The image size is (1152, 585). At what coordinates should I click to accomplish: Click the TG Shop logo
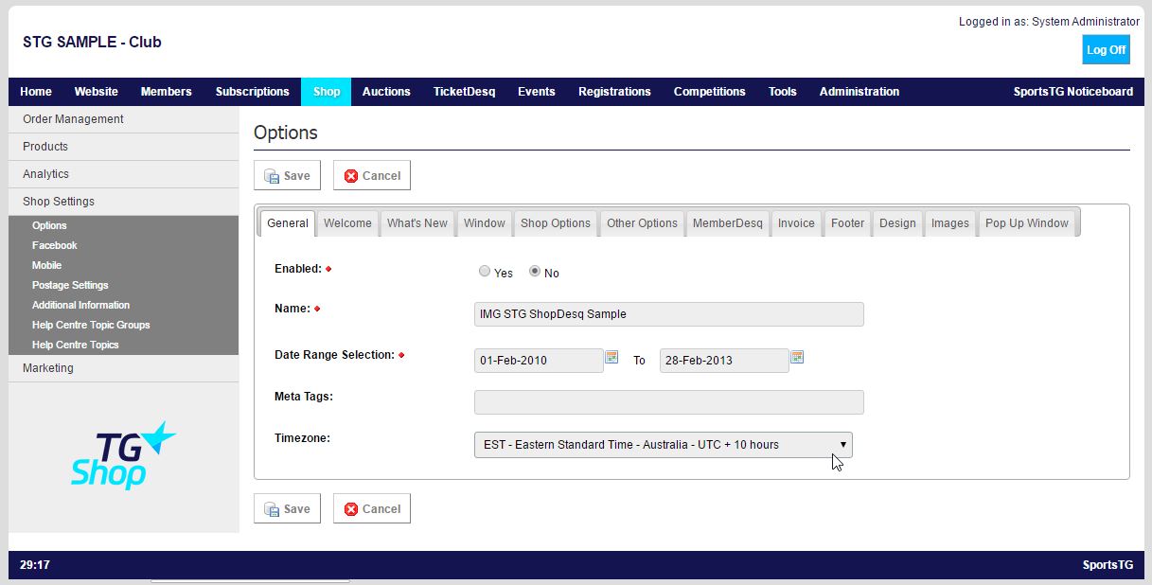click(123, 454)
